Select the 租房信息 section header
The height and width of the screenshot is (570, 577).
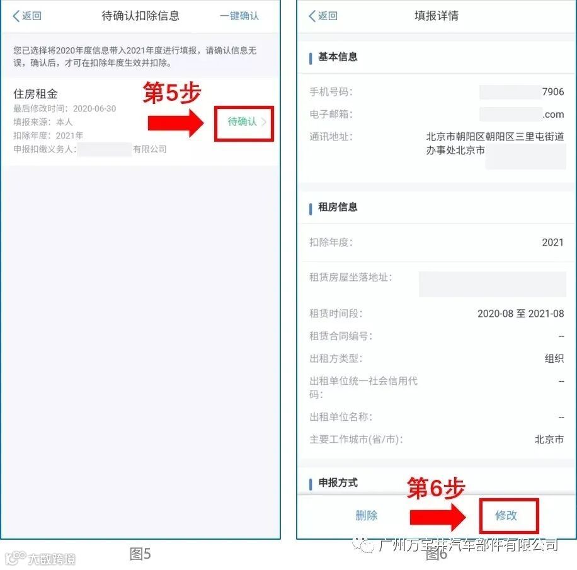coord(338,207)
